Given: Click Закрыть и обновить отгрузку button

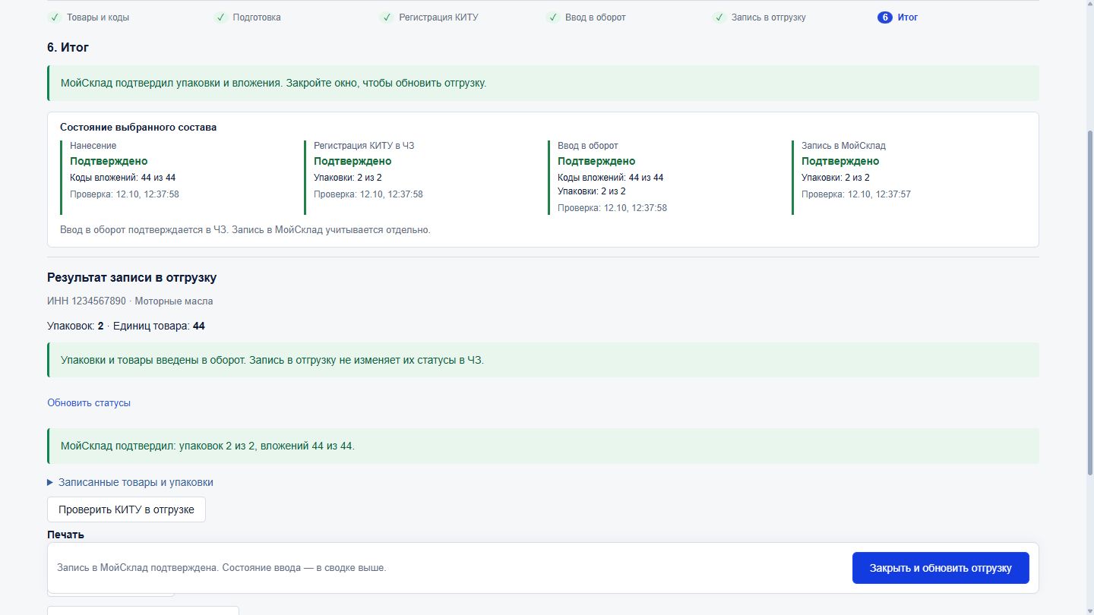Looking at the screenshot, I should click(941, 568).
